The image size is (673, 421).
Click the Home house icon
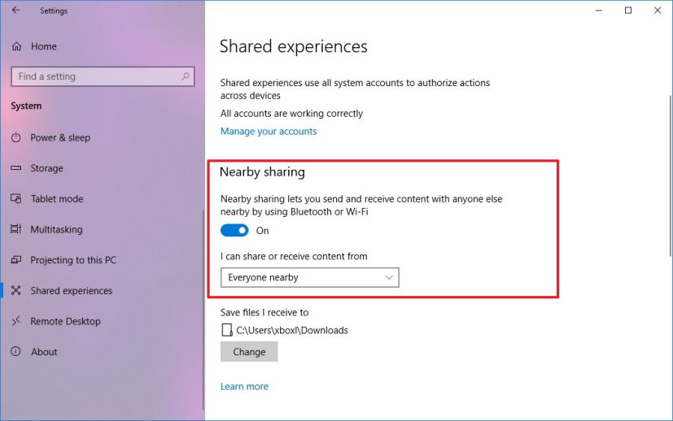pyautogui.click(x=16, y=46)
